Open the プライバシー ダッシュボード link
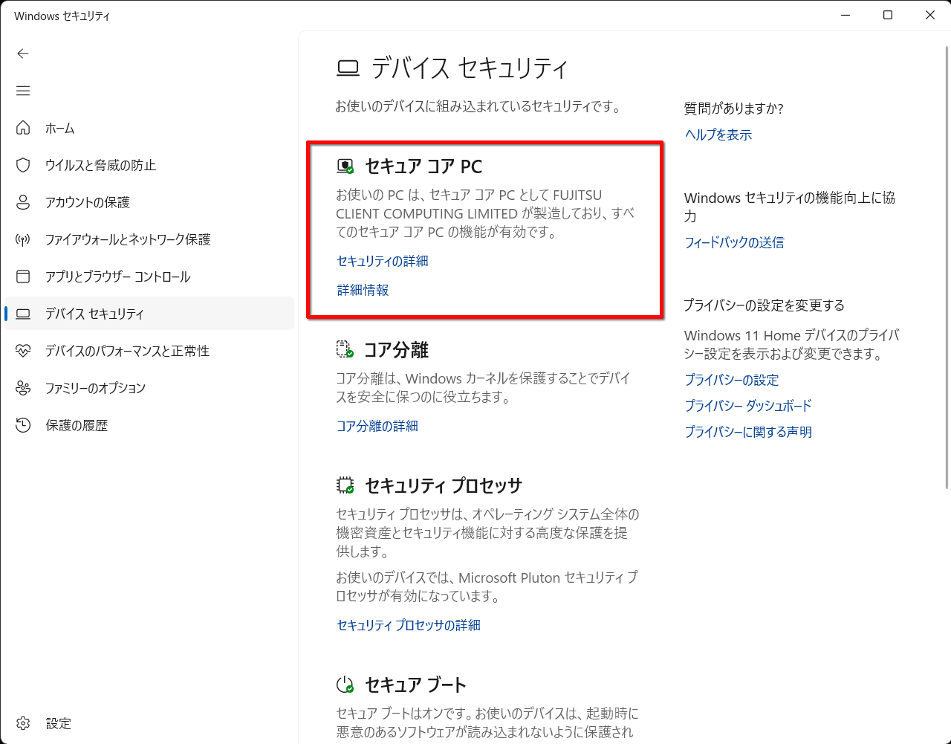Viewport: 951px width, 744px height. point(747,406)
